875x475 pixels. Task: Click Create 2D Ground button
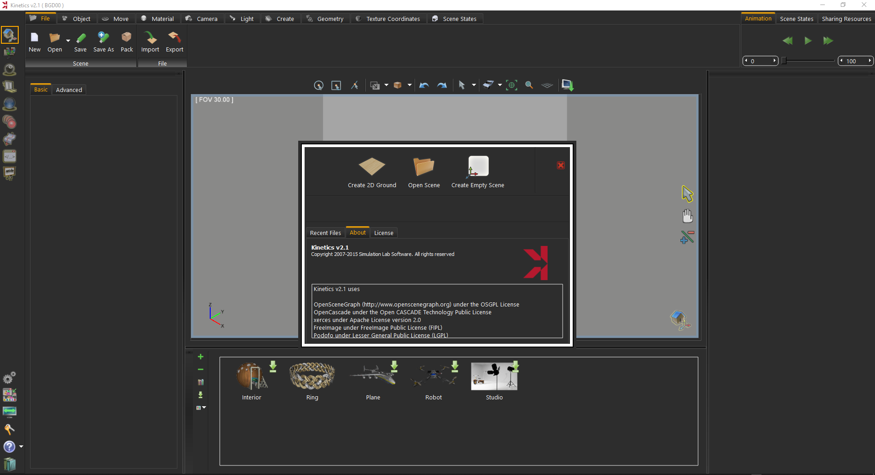pyautogui.click(x=372, y=172)
